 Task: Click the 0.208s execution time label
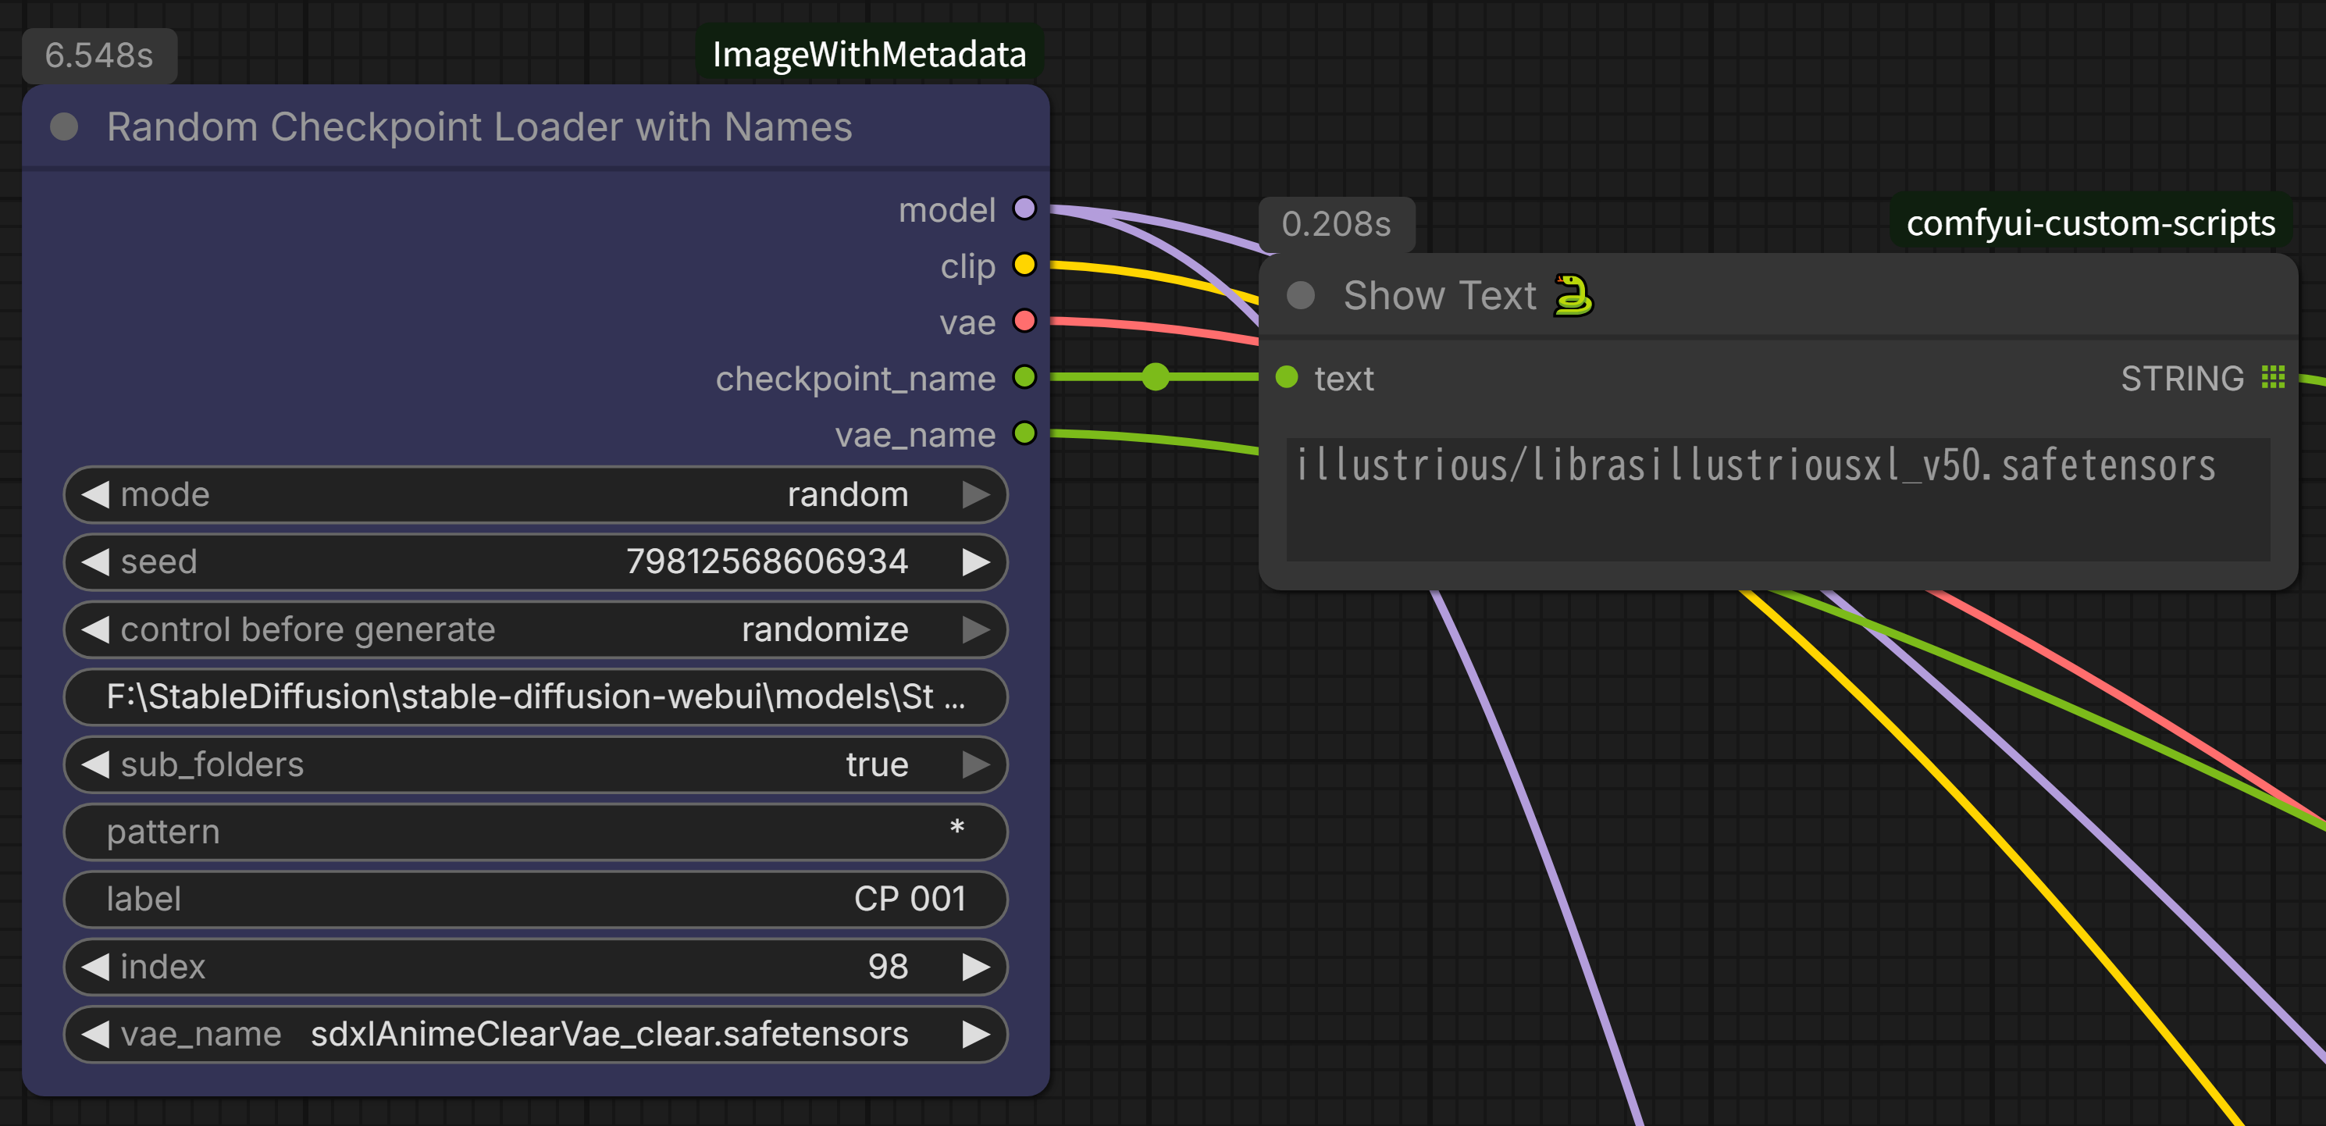click(1337, 224)
